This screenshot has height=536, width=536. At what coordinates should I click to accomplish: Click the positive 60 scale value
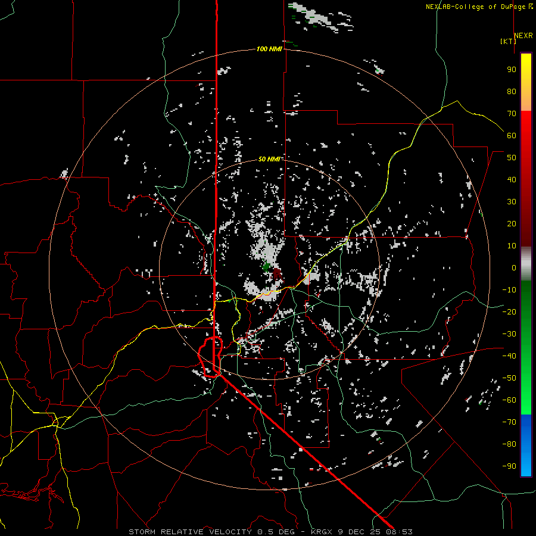(512, 136)
